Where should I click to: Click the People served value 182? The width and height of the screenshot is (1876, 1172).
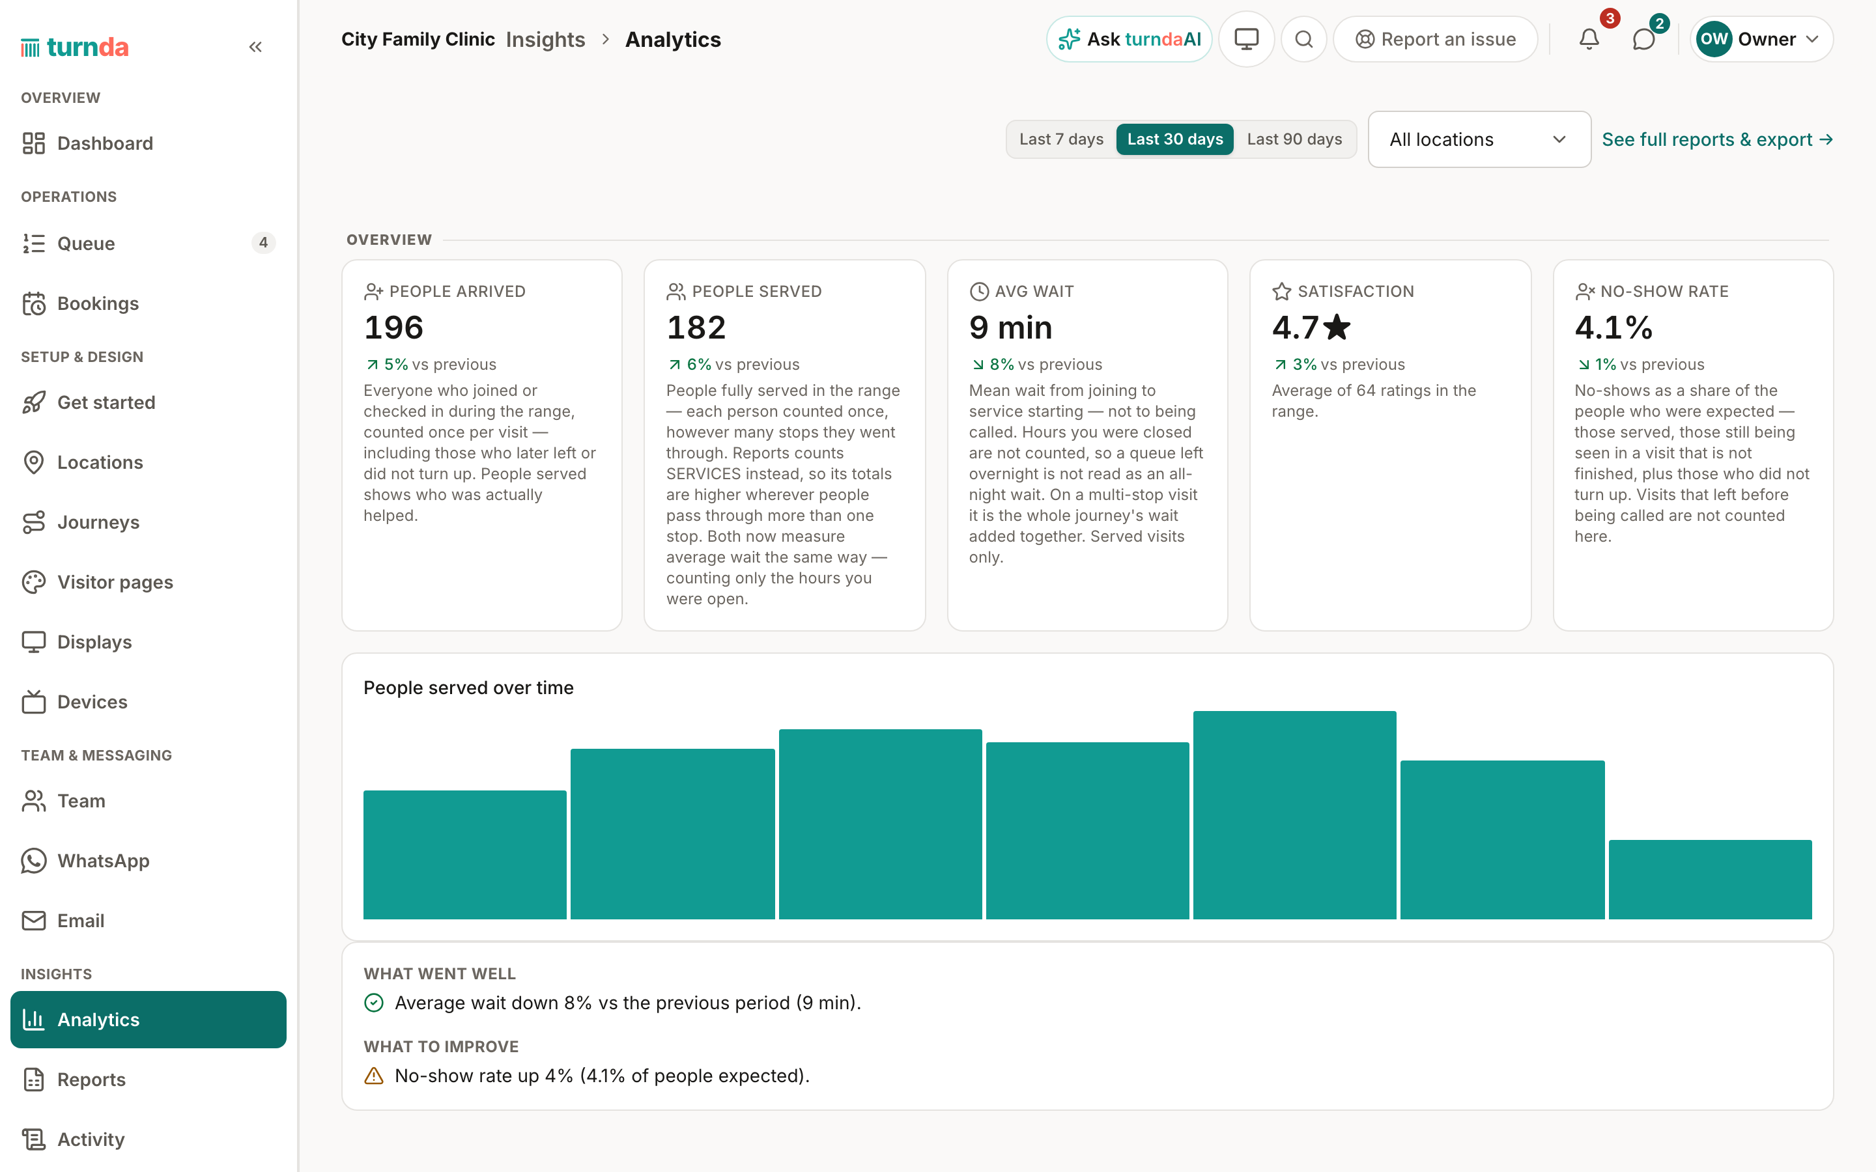[x=696, y=328]
